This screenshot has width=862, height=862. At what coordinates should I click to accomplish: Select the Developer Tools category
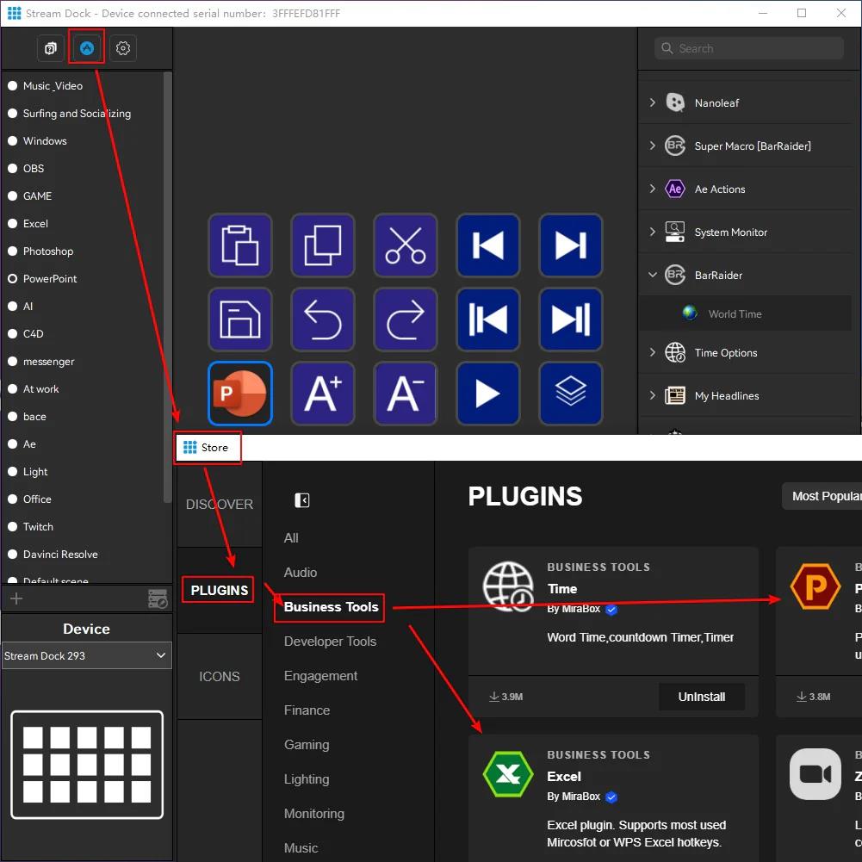[330, 642]
